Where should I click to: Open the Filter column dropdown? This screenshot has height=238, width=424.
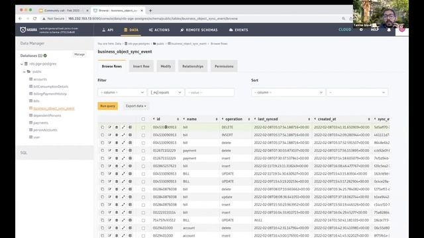pos(122,93)
